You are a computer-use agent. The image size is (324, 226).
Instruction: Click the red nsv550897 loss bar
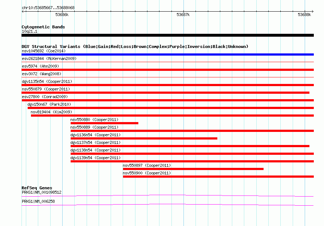pyautogui.click(x=193, y=169)
